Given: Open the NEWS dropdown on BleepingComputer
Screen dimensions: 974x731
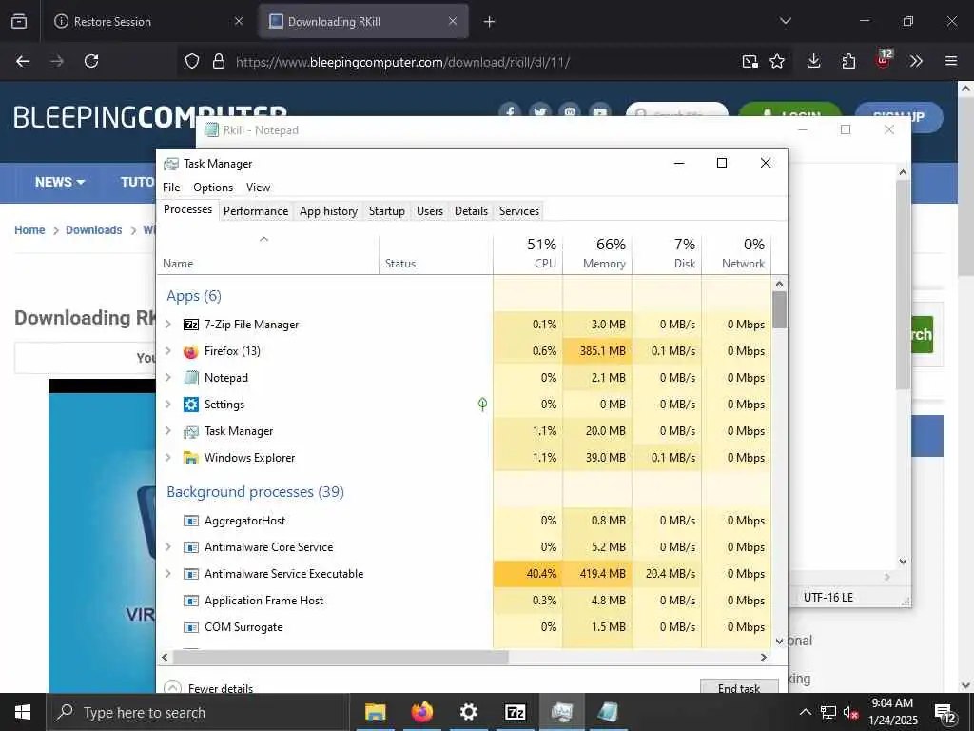Looking at the screenshot, I should pos(60,182).
